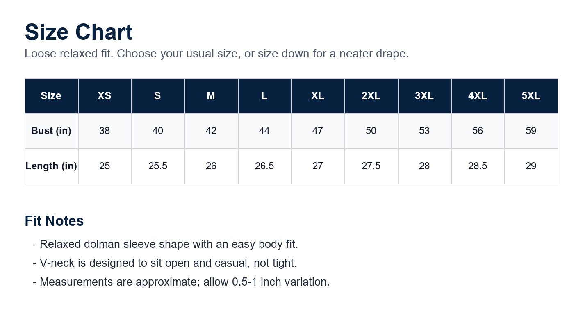
Task: Select the 2XL header cell
Action: pyautogui.click(x=371, y=96)
